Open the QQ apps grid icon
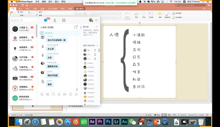The image size is (220, 127). [64, 20]
